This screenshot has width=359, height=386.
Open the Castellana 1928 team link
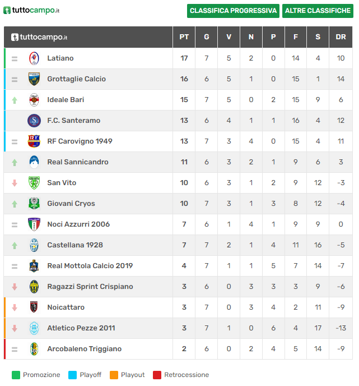click(x=75, y=245)
